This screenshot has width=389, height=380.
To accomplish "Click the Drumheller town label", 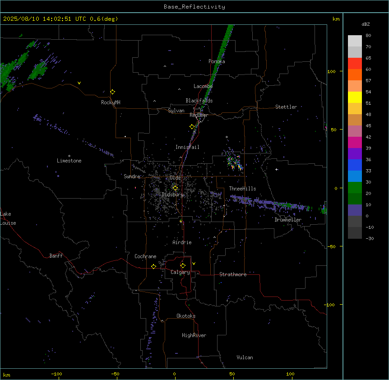I will 288,220.
